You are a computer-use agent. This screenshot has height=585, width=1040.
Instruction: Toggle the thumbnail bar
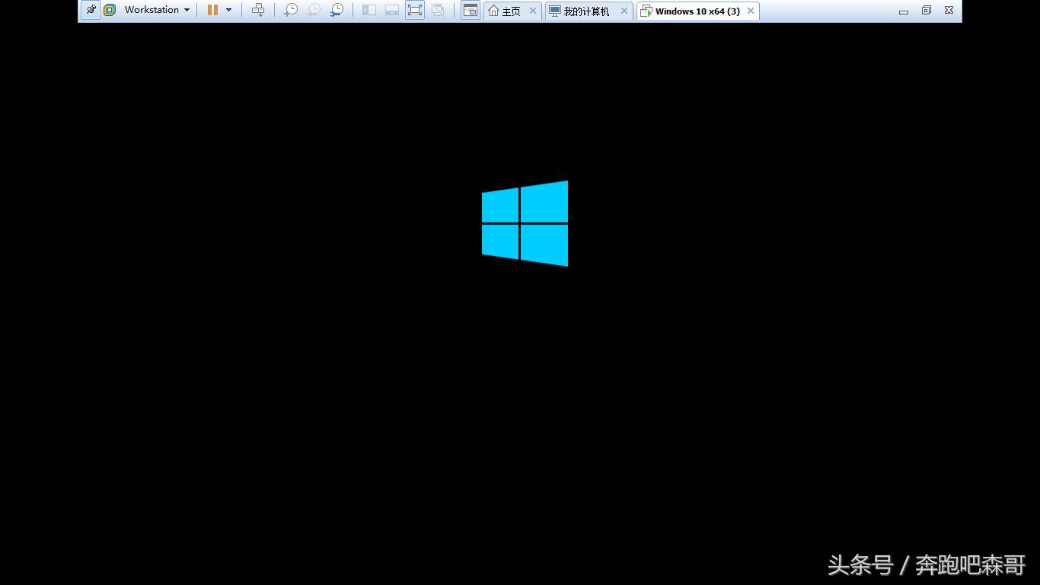pos(392,10)
